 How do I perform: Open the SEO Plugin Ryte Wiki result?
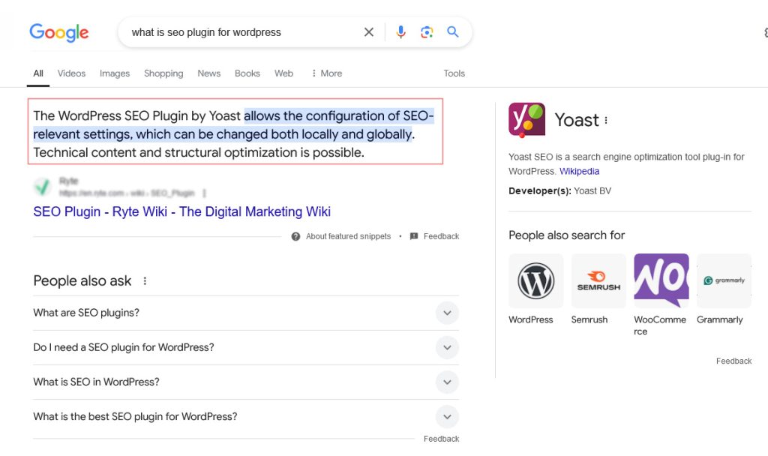(x=181, y=211)
